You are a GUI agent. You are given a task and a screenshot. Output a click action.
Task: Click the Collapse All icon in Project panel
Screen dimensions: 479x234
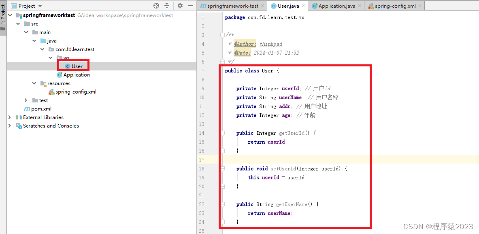pyautogui.click(x=168, y=6)
